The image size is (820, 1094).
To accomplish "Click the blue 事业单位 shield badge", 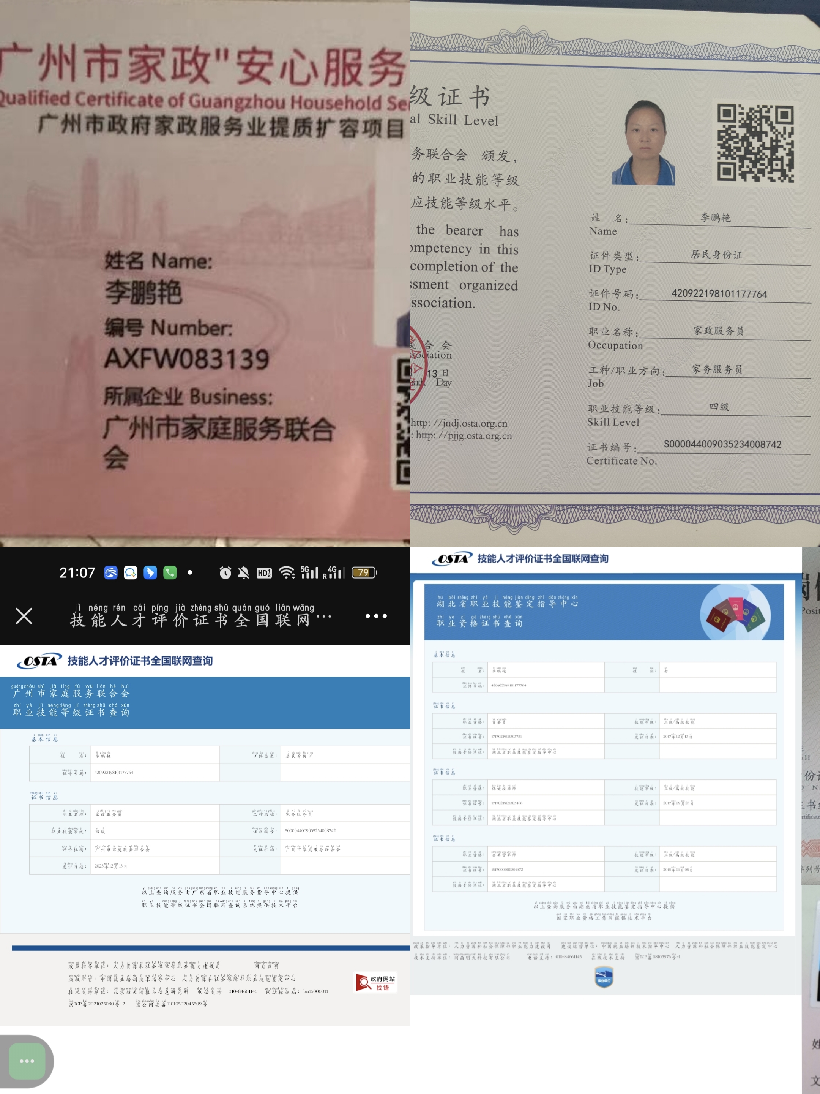I will (x=604, y=977).
